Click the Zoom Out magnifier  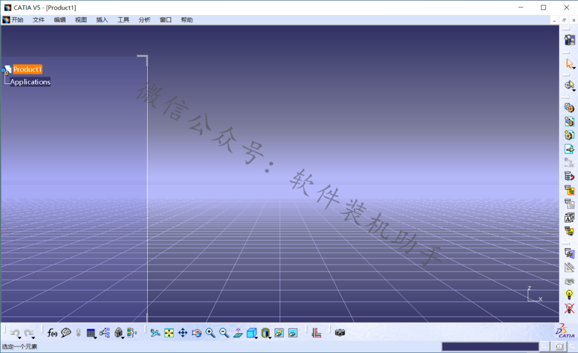pyautogui.click(x=224, y=333)
